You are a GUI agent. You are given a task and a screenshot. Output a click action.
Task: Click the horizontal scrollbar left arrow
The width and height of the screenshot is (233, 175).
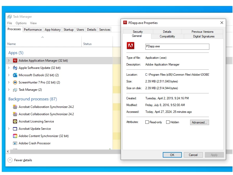(x=8, y=152)
